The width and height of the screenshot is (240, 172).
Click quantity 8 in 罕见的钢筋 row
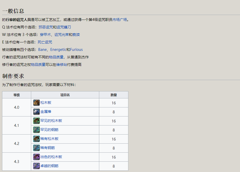click(x=114, y=130)
